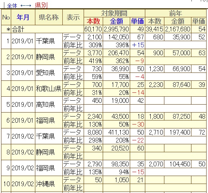This screenshot has width=208, height=193.
Task: Select the 合計 total row label
Action: (x=18, y=29)
